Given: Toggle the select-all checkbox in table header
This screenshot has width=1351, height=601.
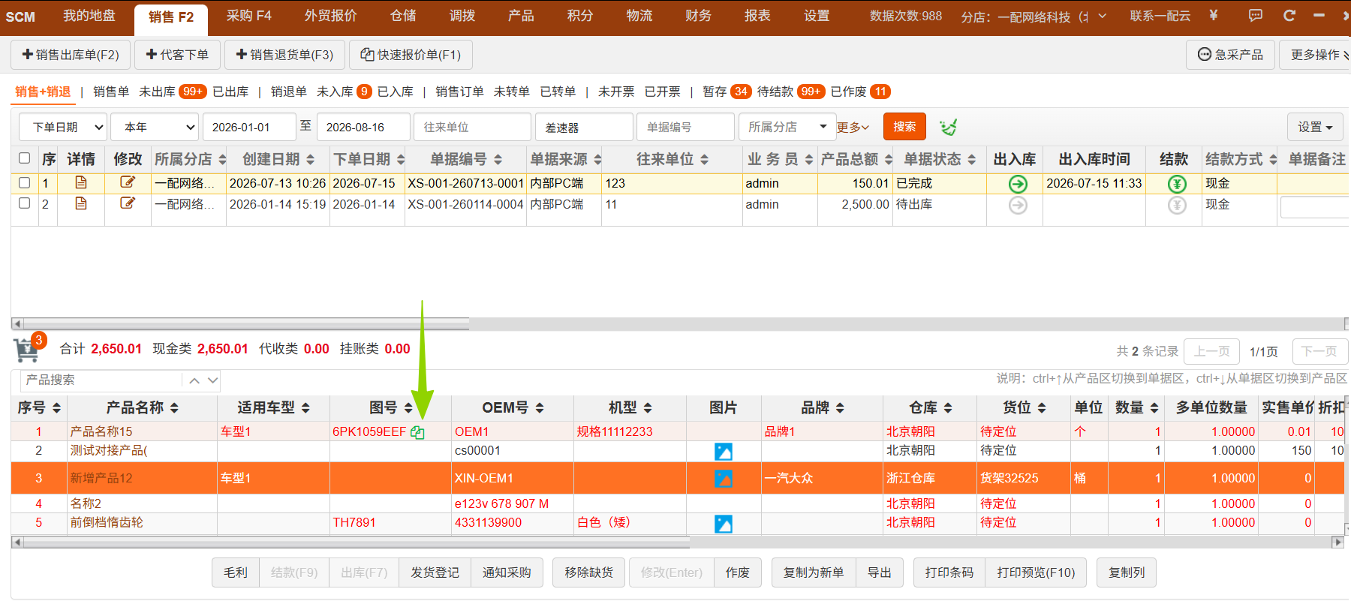Looking at the screenshot, I should click(25, 158).
